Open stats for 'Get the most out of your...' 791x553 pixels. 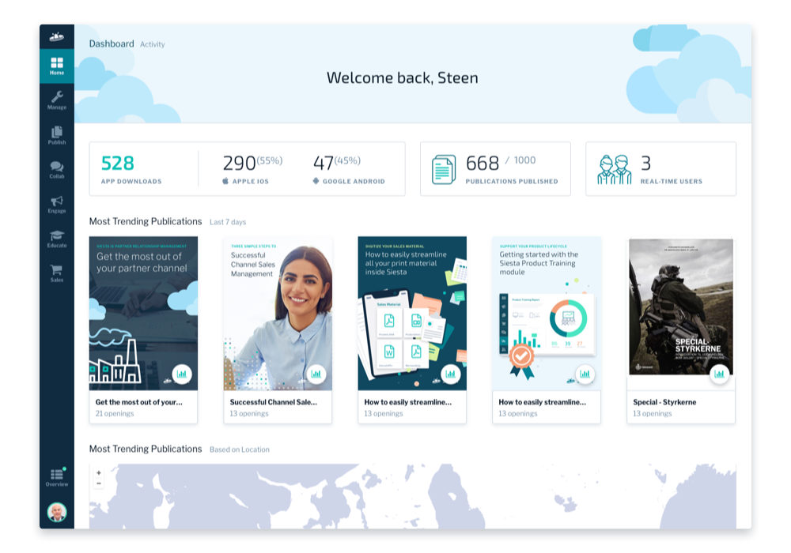[182, 374]
